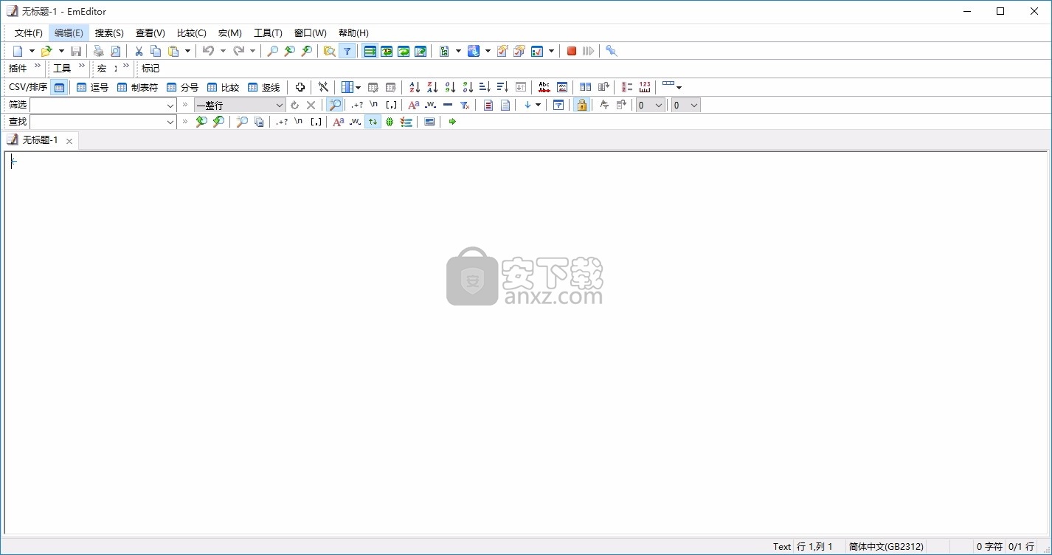
Task: Close the 无标题-1 tab
Action: (69, 141)
